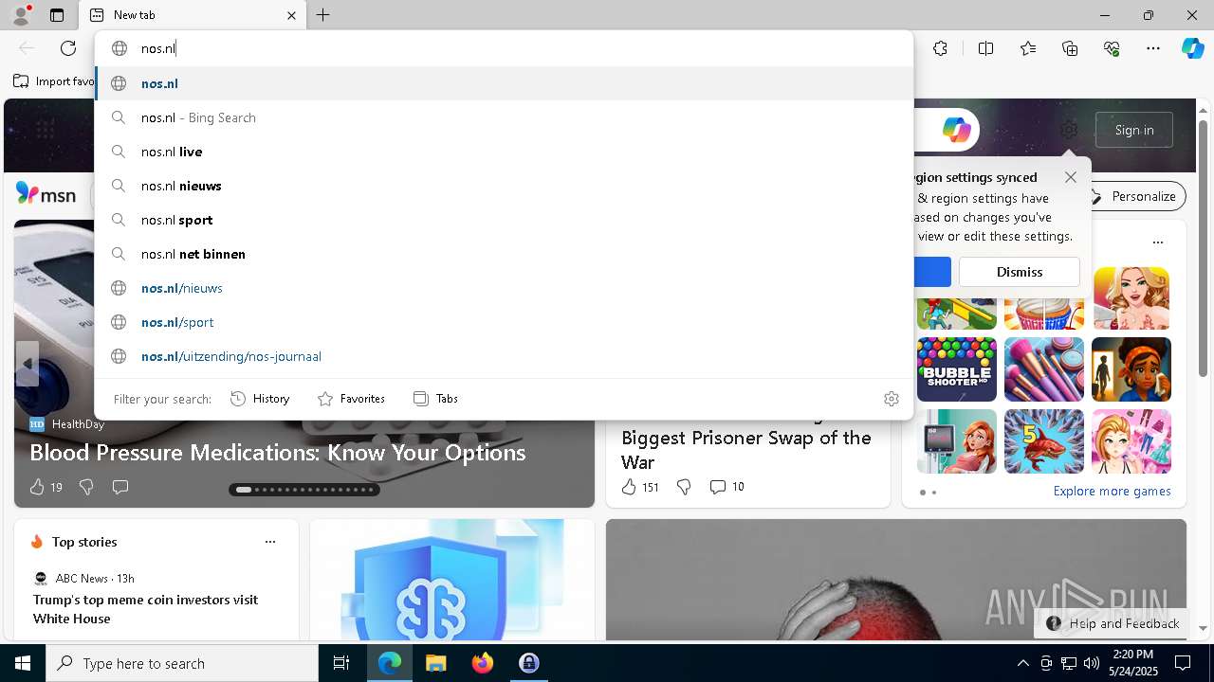
Task: Close the New tab tab
Action: pos(291,15)
